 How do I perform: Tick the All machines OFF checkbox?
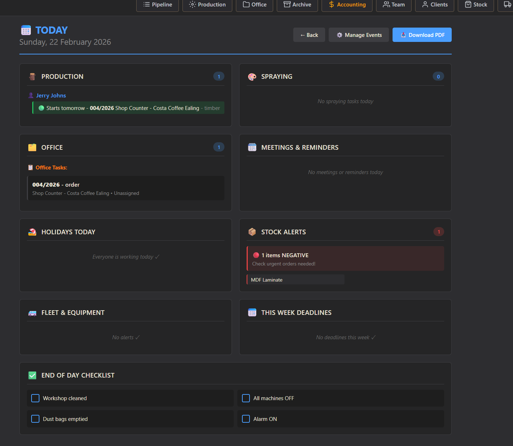[246, 398]
